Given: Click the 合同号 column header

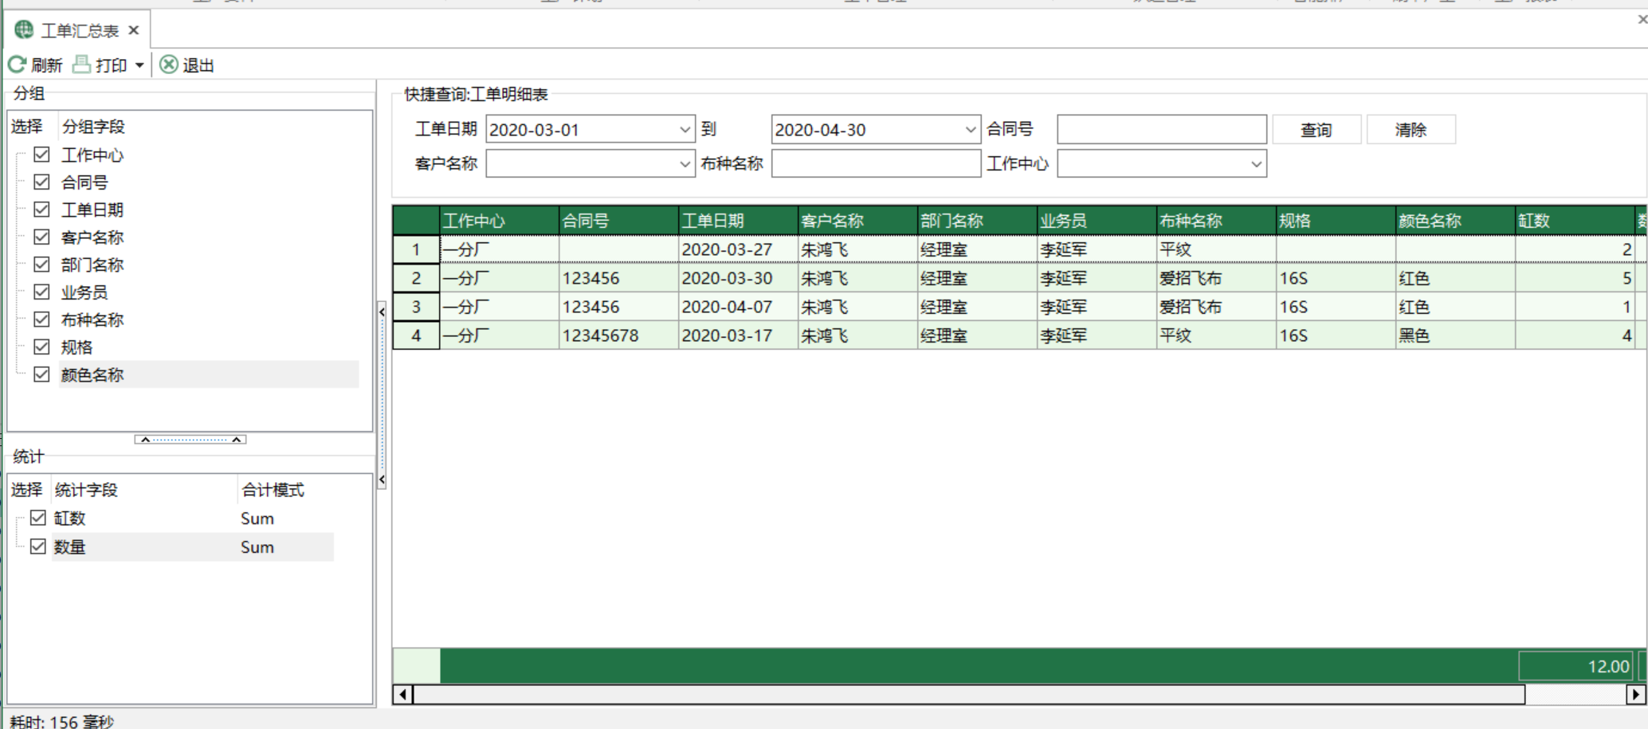Looking at the screenshot, I should 618,221.
